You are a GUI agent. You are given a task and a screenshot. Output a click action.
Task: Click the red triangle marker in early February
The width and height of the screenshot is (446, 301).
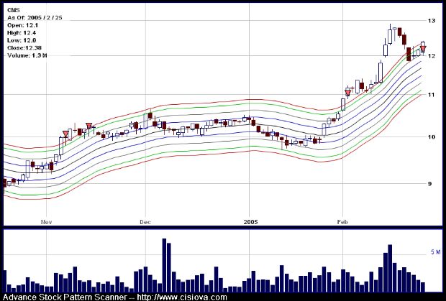(x=348, y=93)
